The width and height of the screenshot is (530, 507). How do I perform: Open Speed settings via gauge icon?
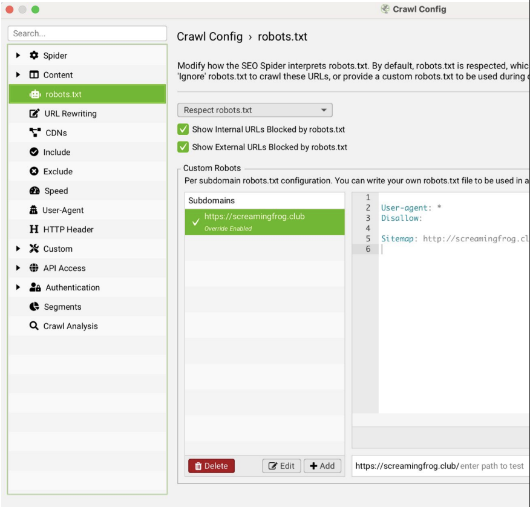coord(34,191)
